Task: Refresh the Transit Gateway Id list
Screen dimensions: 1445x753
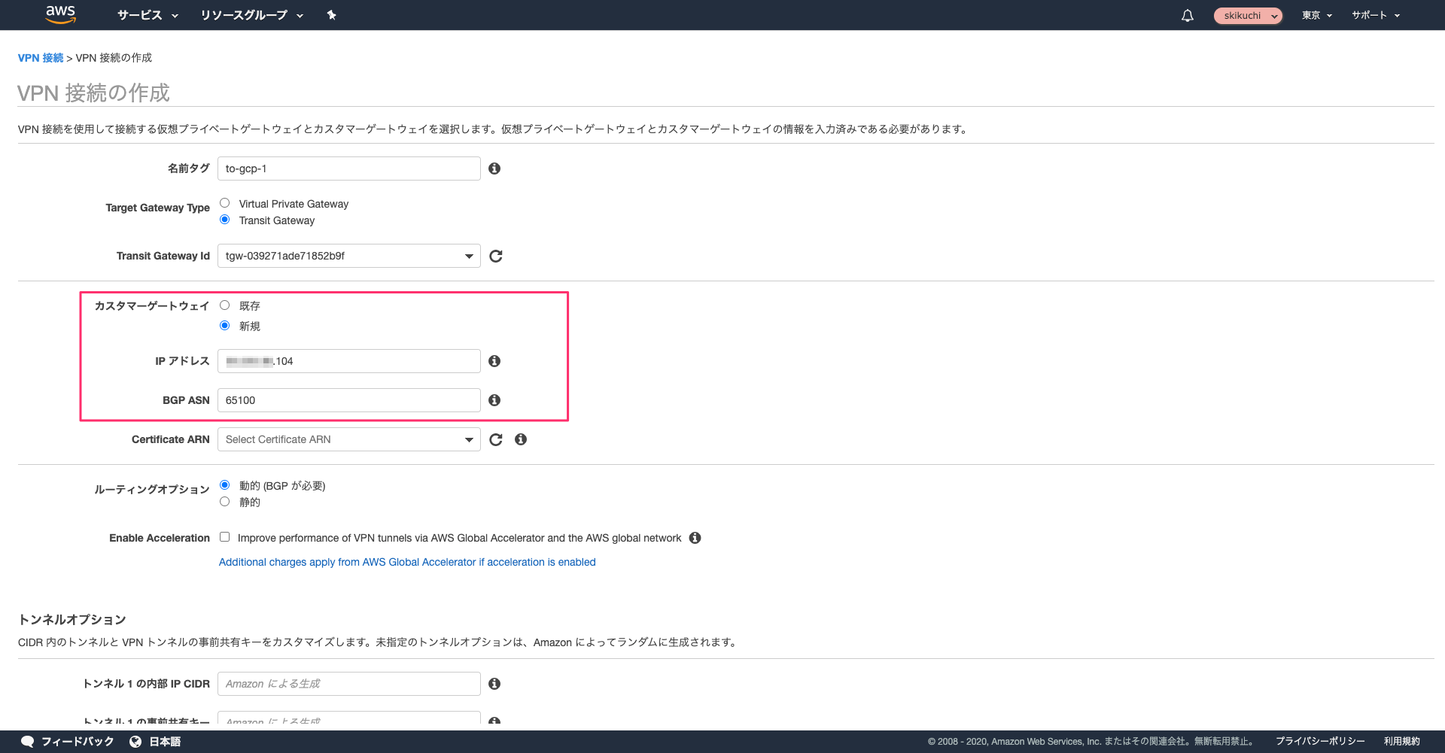Action: (x=495, y=256)
